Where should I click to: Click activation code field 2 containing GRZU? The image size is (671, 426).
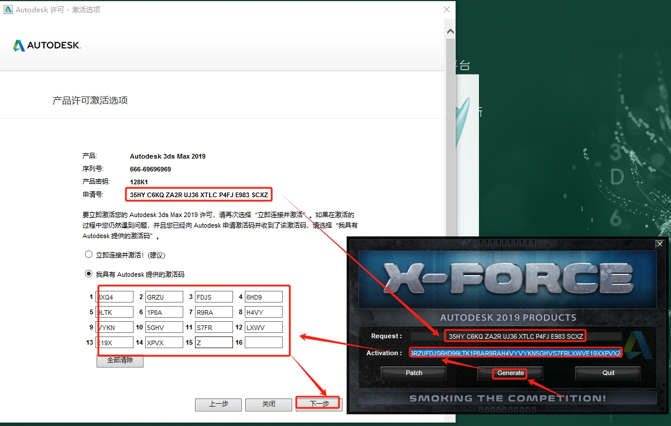point(164,297)
